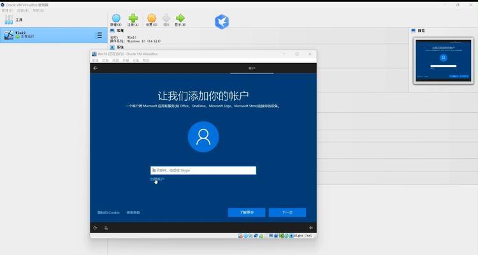This screenshot has height=255, width=478.
Task: Click the Win10 VM window title bar icon
Action: tap(94, 54)
